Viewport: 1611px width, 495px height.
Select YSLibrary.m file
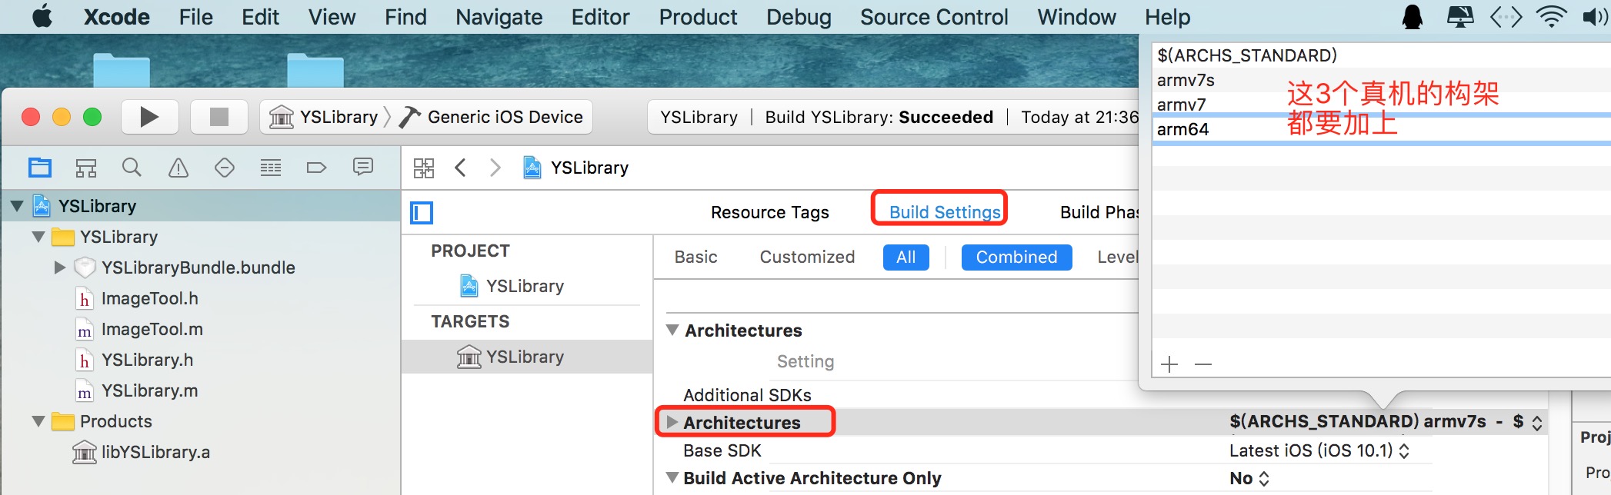tap(149, 390)
